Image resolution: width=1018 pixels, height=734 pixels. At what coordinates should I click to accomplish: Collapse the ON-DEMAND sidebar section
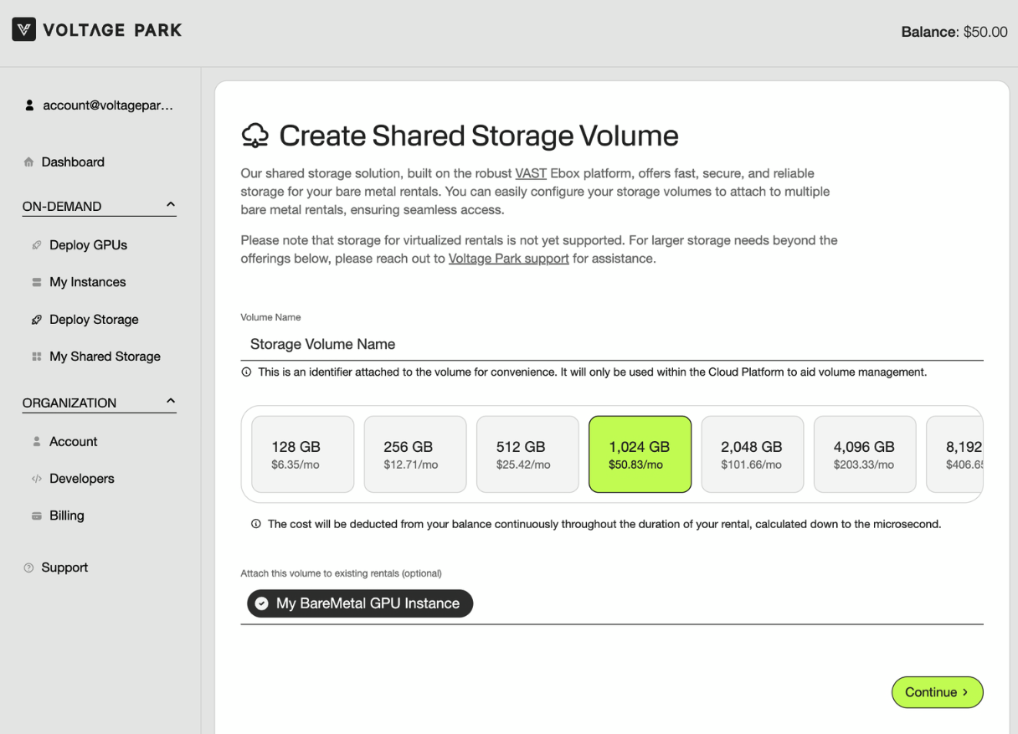171,206
